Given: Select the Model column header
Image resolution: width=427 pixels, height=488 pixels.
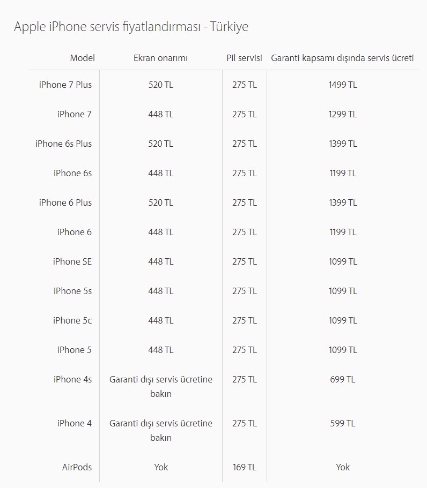Looking at the screenshot, I should [x=82, y=58].
